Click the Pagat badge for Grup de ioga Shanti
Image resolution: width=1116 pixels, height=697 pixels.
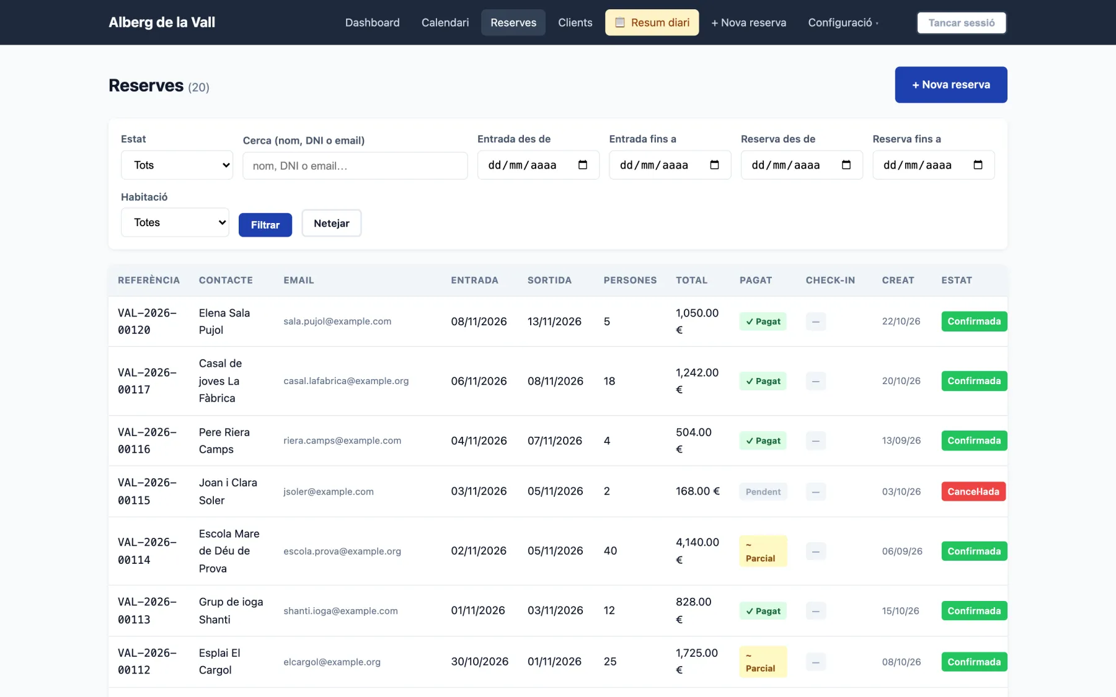[x=763, y=611]
